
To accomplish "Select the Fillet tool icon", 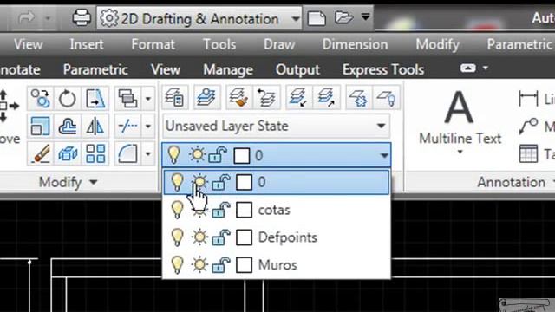I will [127, 153].
